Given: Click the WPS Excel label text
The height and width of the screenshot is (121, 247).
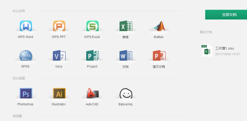Looking at the screenshot, I should pyautogui.click(x=92, y=37).
